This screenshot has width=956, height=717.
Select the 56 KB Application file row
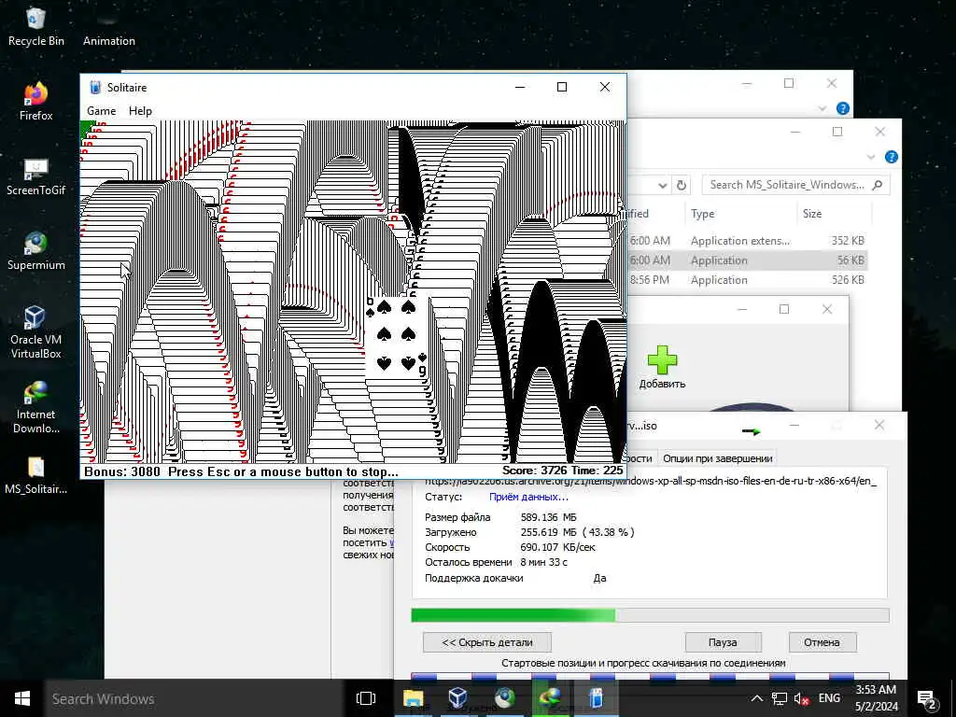click(748, 260)
